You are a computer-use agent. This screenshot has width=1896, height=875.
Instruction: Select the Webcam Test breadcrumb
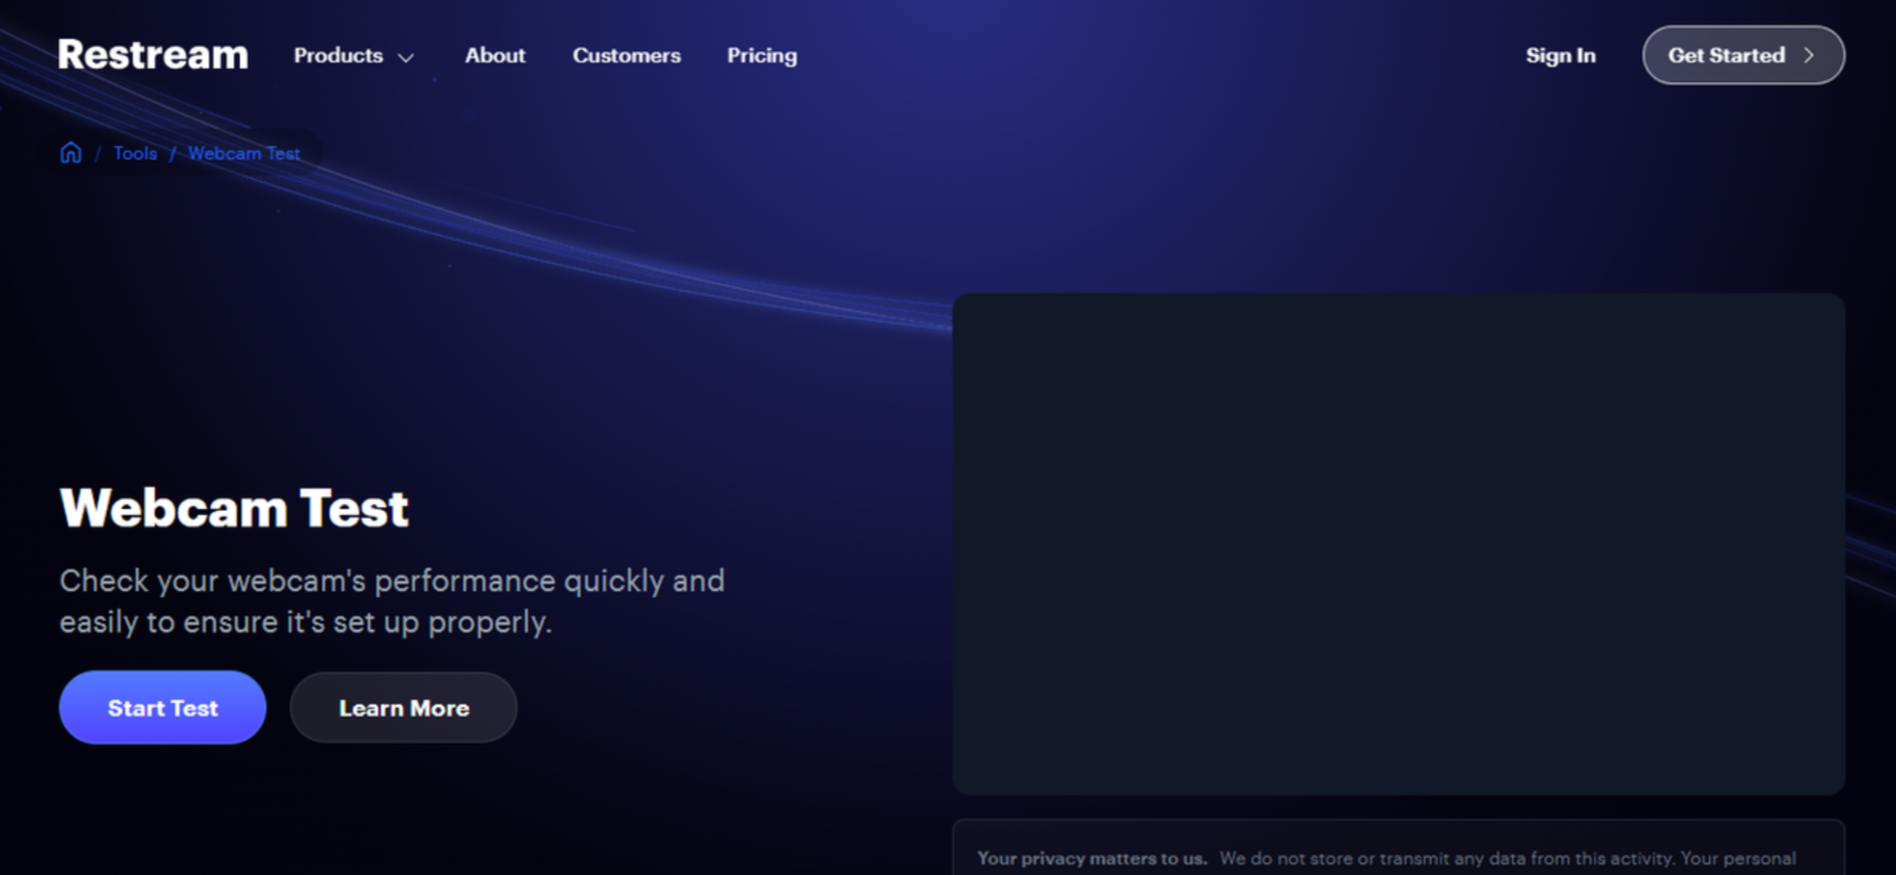tap(244, 154)
